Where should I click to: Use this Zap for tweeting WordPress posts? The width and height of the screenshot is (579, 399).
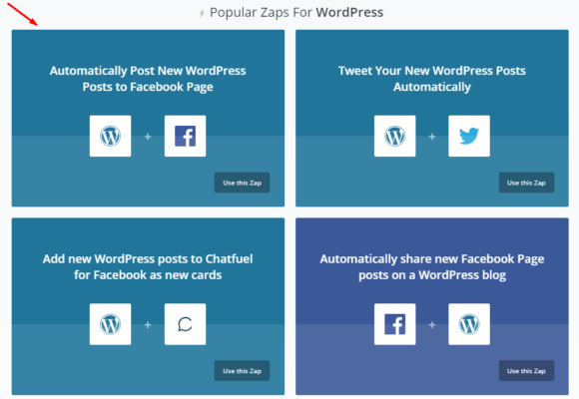pos(526,183)
